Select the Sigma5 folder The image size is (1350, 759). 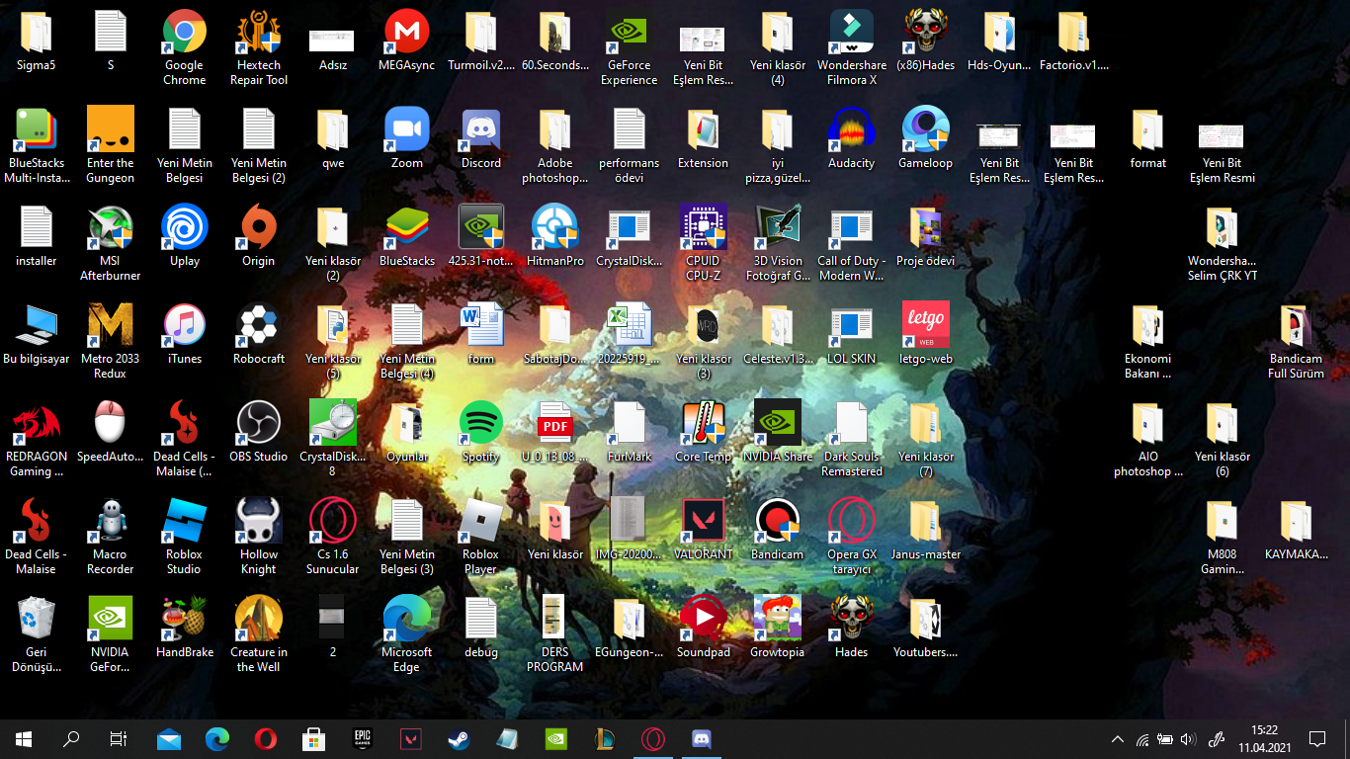(37, 41)
